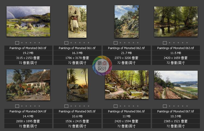Open the rocky cactus path thumbnail 062
Screen dimensions: 204x131
point(126,22)
